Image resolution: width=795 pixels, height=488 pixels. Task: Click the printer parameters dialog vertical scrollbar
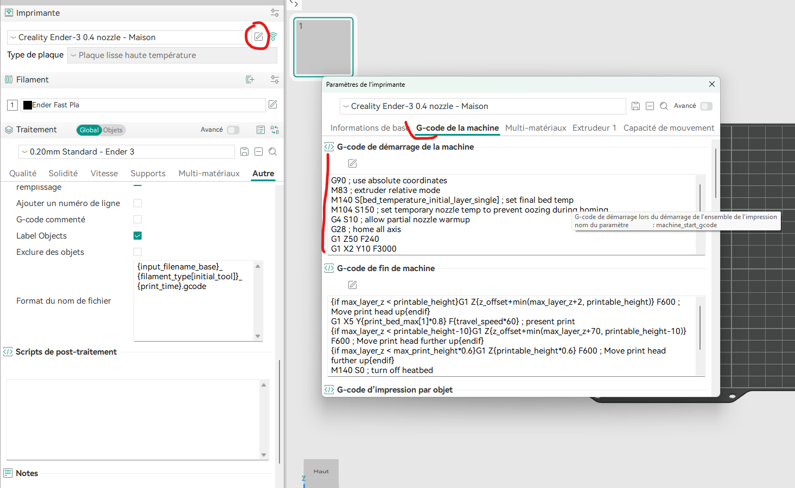coord(716,174)
